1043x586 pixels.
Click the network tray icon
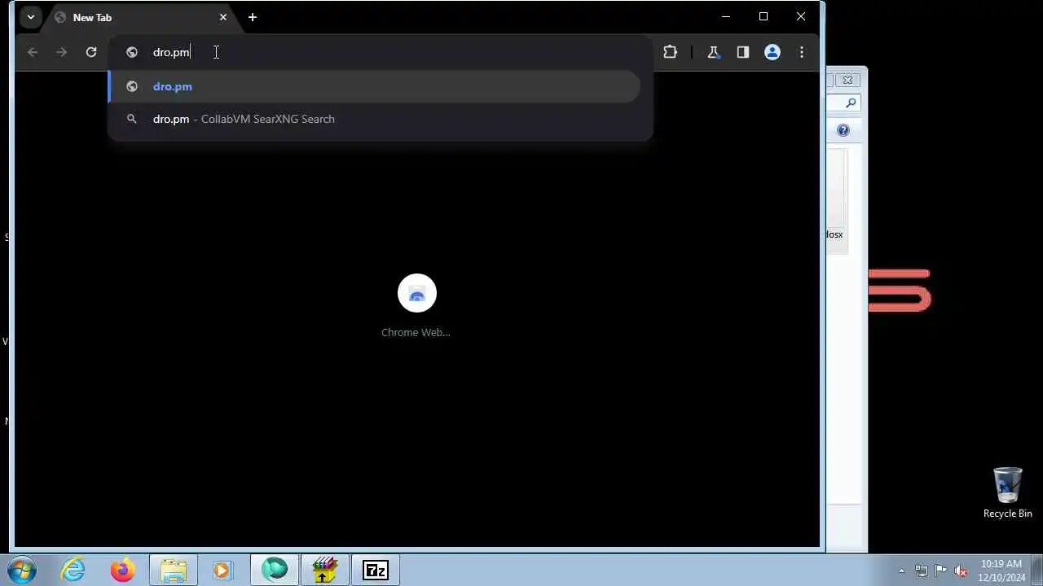[922, 571]
